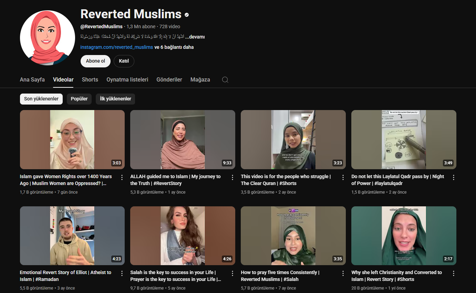Open ALLAH guided me to Islam video title
The image size is (476, 293).
point(176,180)
